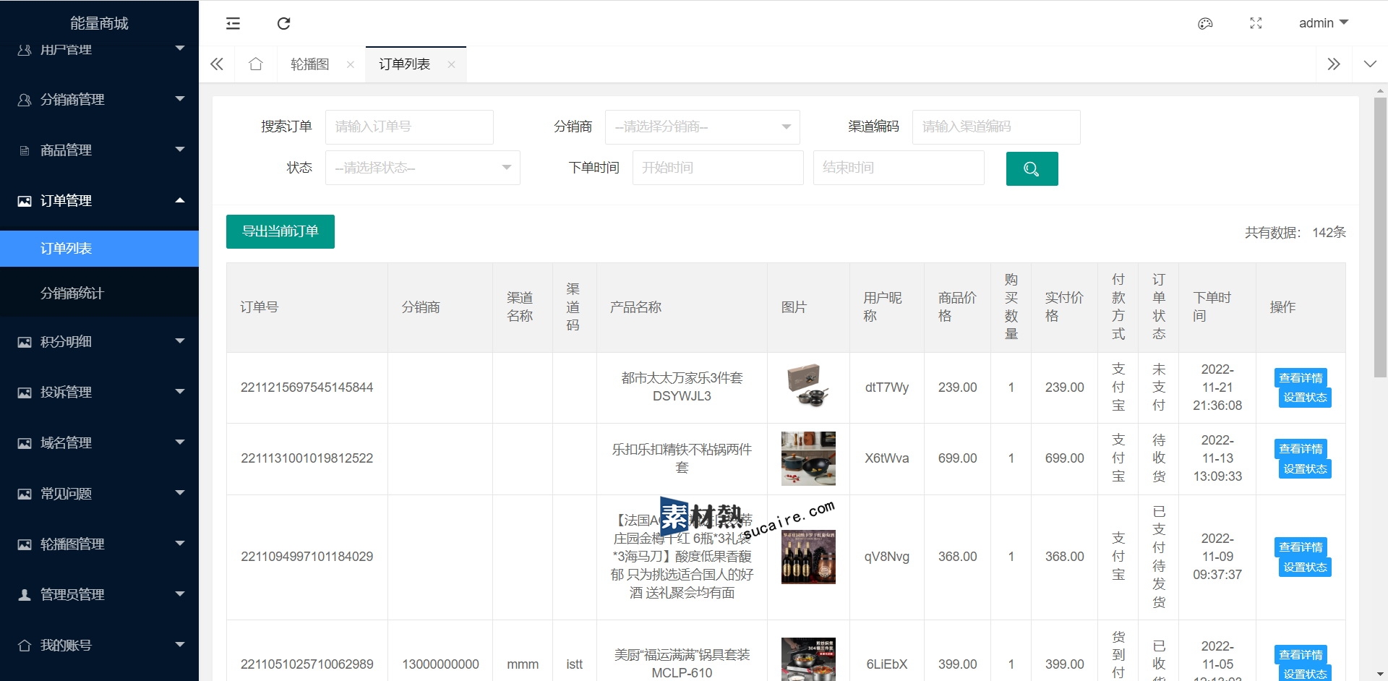Switch to the 轮播图 tab
This screenshot has height=681, width=1388.
310,64
